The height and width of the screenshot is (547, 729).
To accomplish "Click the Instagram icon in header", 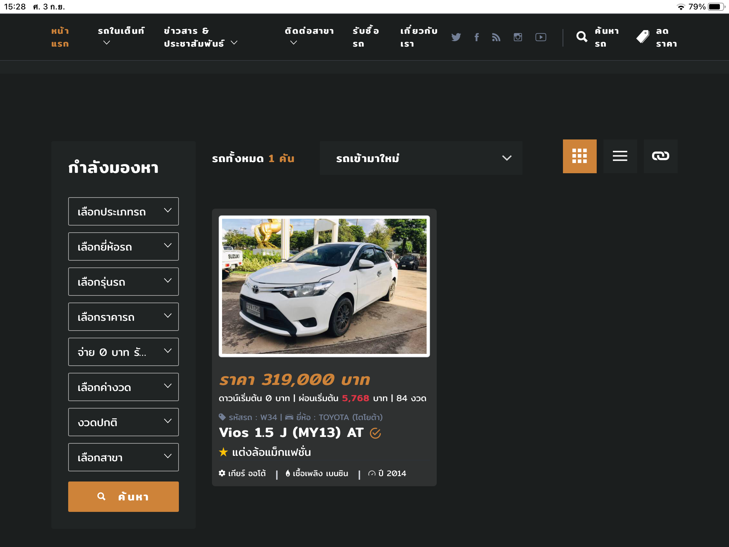I will [518, 37].
